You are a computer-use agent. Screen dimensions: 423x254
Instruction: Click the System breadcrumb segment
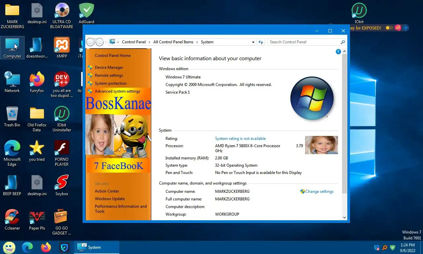(x=207, y=42)
